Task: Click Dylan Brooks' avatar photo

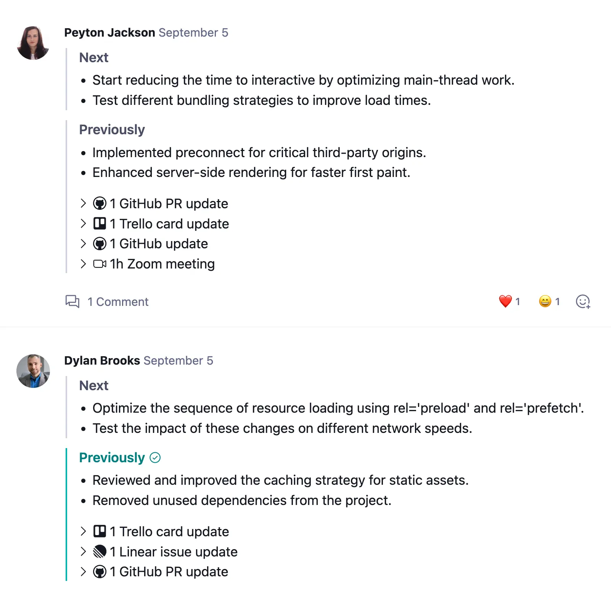Action: (x=33, y=371)
